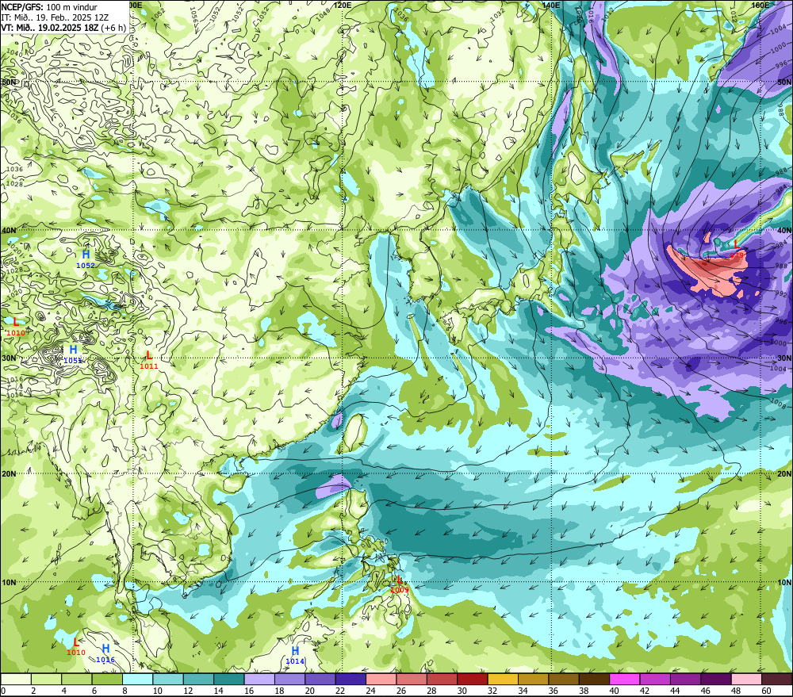Click the H 1051 high-pressure marker

point(73,354)
